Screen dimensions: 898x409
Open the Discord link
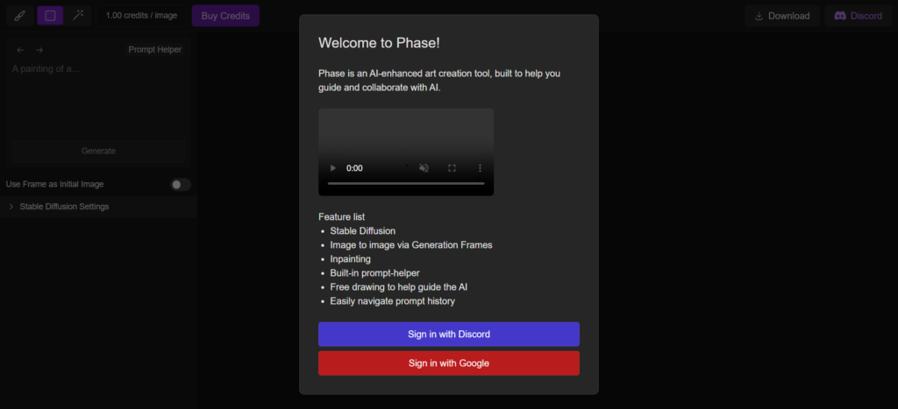[858, 16]
